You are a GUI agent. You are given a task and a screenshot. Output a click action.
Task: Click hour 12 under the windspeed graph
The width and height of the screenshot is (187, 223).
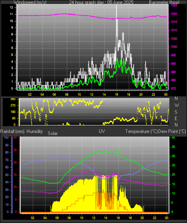(92, 94)
